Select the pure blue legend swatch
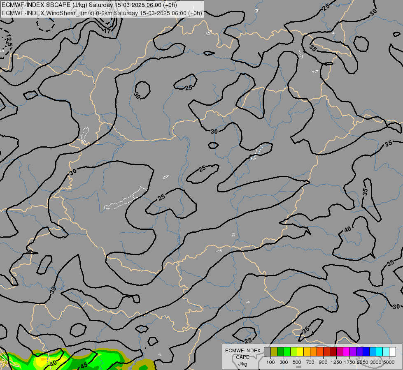The image size is (403, 370). click(366, 351)
